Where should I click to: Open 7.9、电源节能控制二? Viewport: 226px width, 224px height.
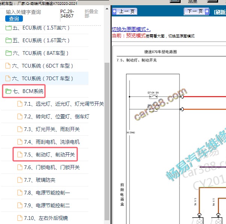click(x=47, y=205)
